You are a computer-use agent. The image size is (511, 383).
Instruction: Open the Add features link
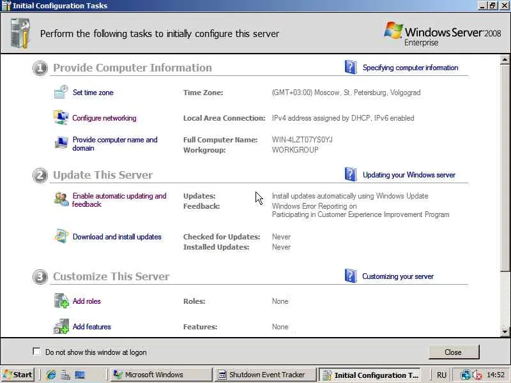(91, 327)
